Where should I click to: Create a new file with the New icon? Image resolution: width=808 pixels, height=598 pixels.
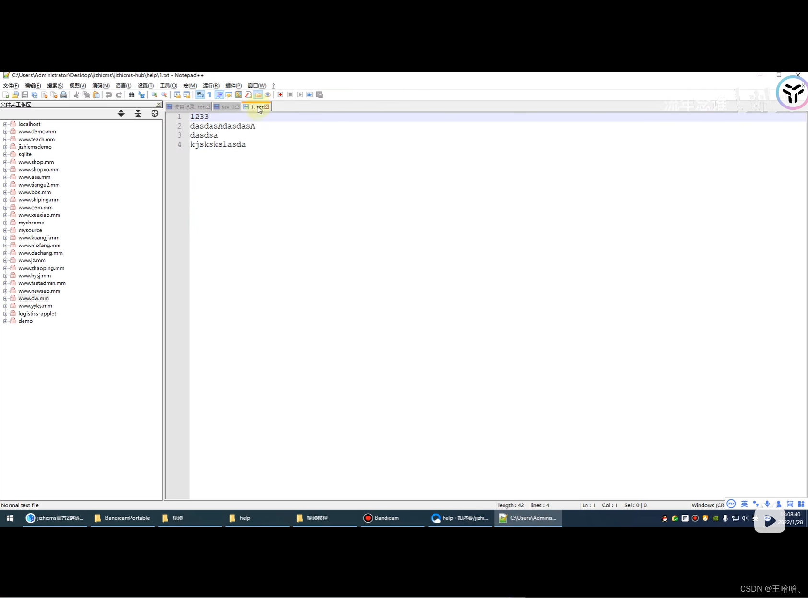pyautogui.click(x=6, y=94)
